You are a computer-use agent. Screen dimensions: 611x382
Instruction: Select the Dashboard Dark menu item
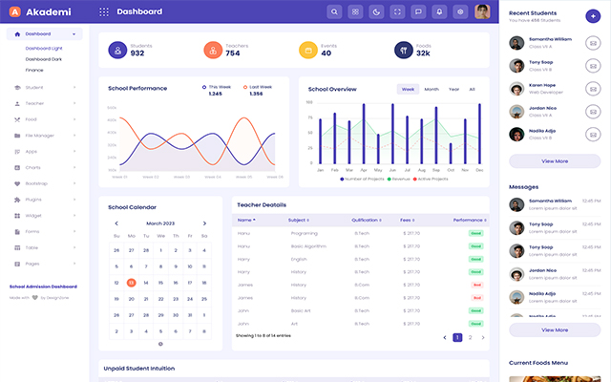point(44,58)
